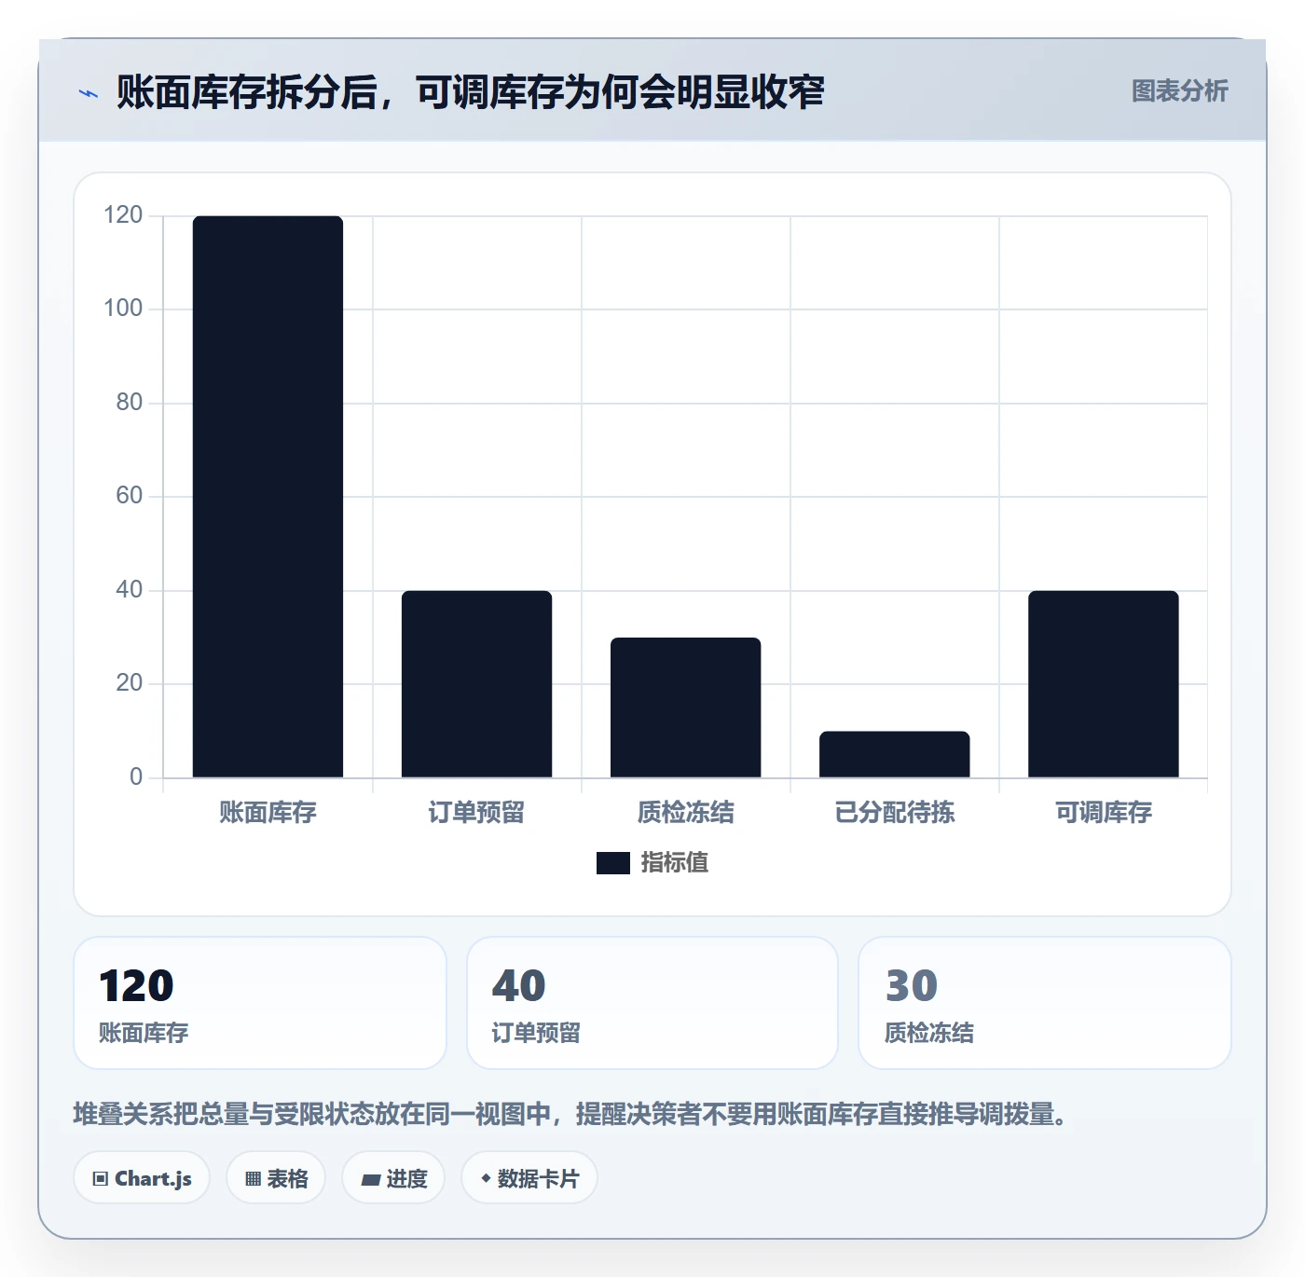Click the square icon in Chart.js chip
The width and height of the screenshot is (1305, 1277).
101,1179
